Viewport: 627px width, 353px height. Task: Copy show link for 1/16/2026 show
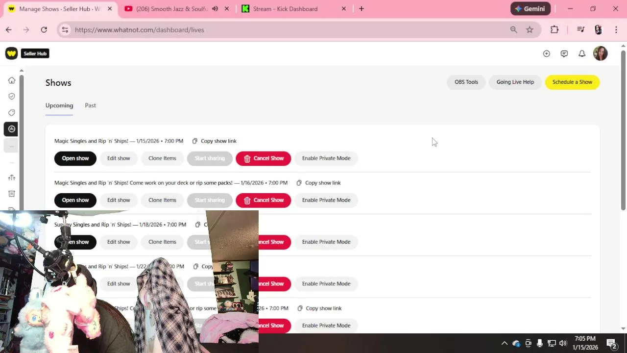tap(318, 183)
